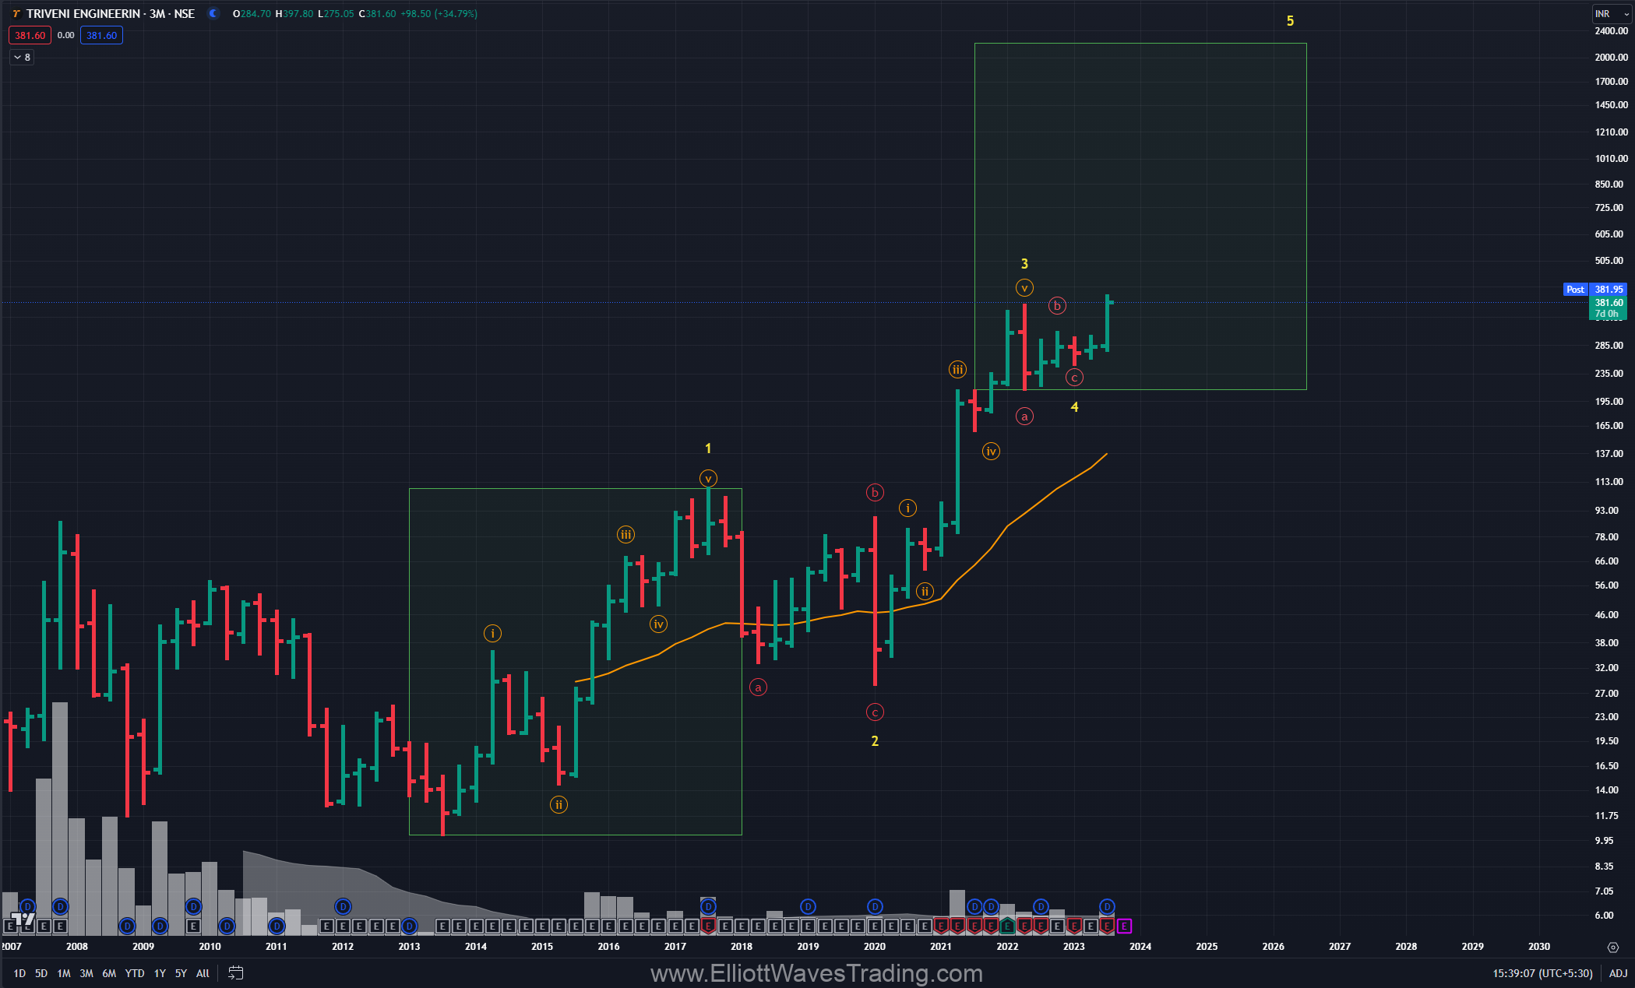This screenshot has height=988, width=1635.
Task: Select red circled c label above wave 2
Action: coord(875,712)
